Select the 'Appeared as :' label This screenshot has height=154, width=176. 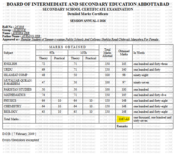click(11, 39)
